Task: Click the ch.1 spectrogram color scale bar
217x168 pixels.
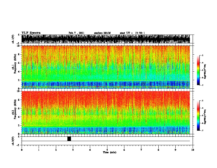Action: (x=198, y=70)
